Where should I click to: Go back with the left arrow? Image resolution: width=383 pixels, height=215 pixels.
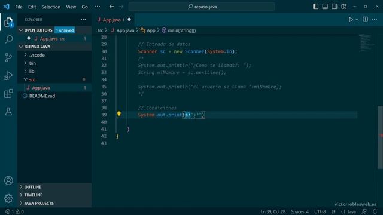point(112,7)
